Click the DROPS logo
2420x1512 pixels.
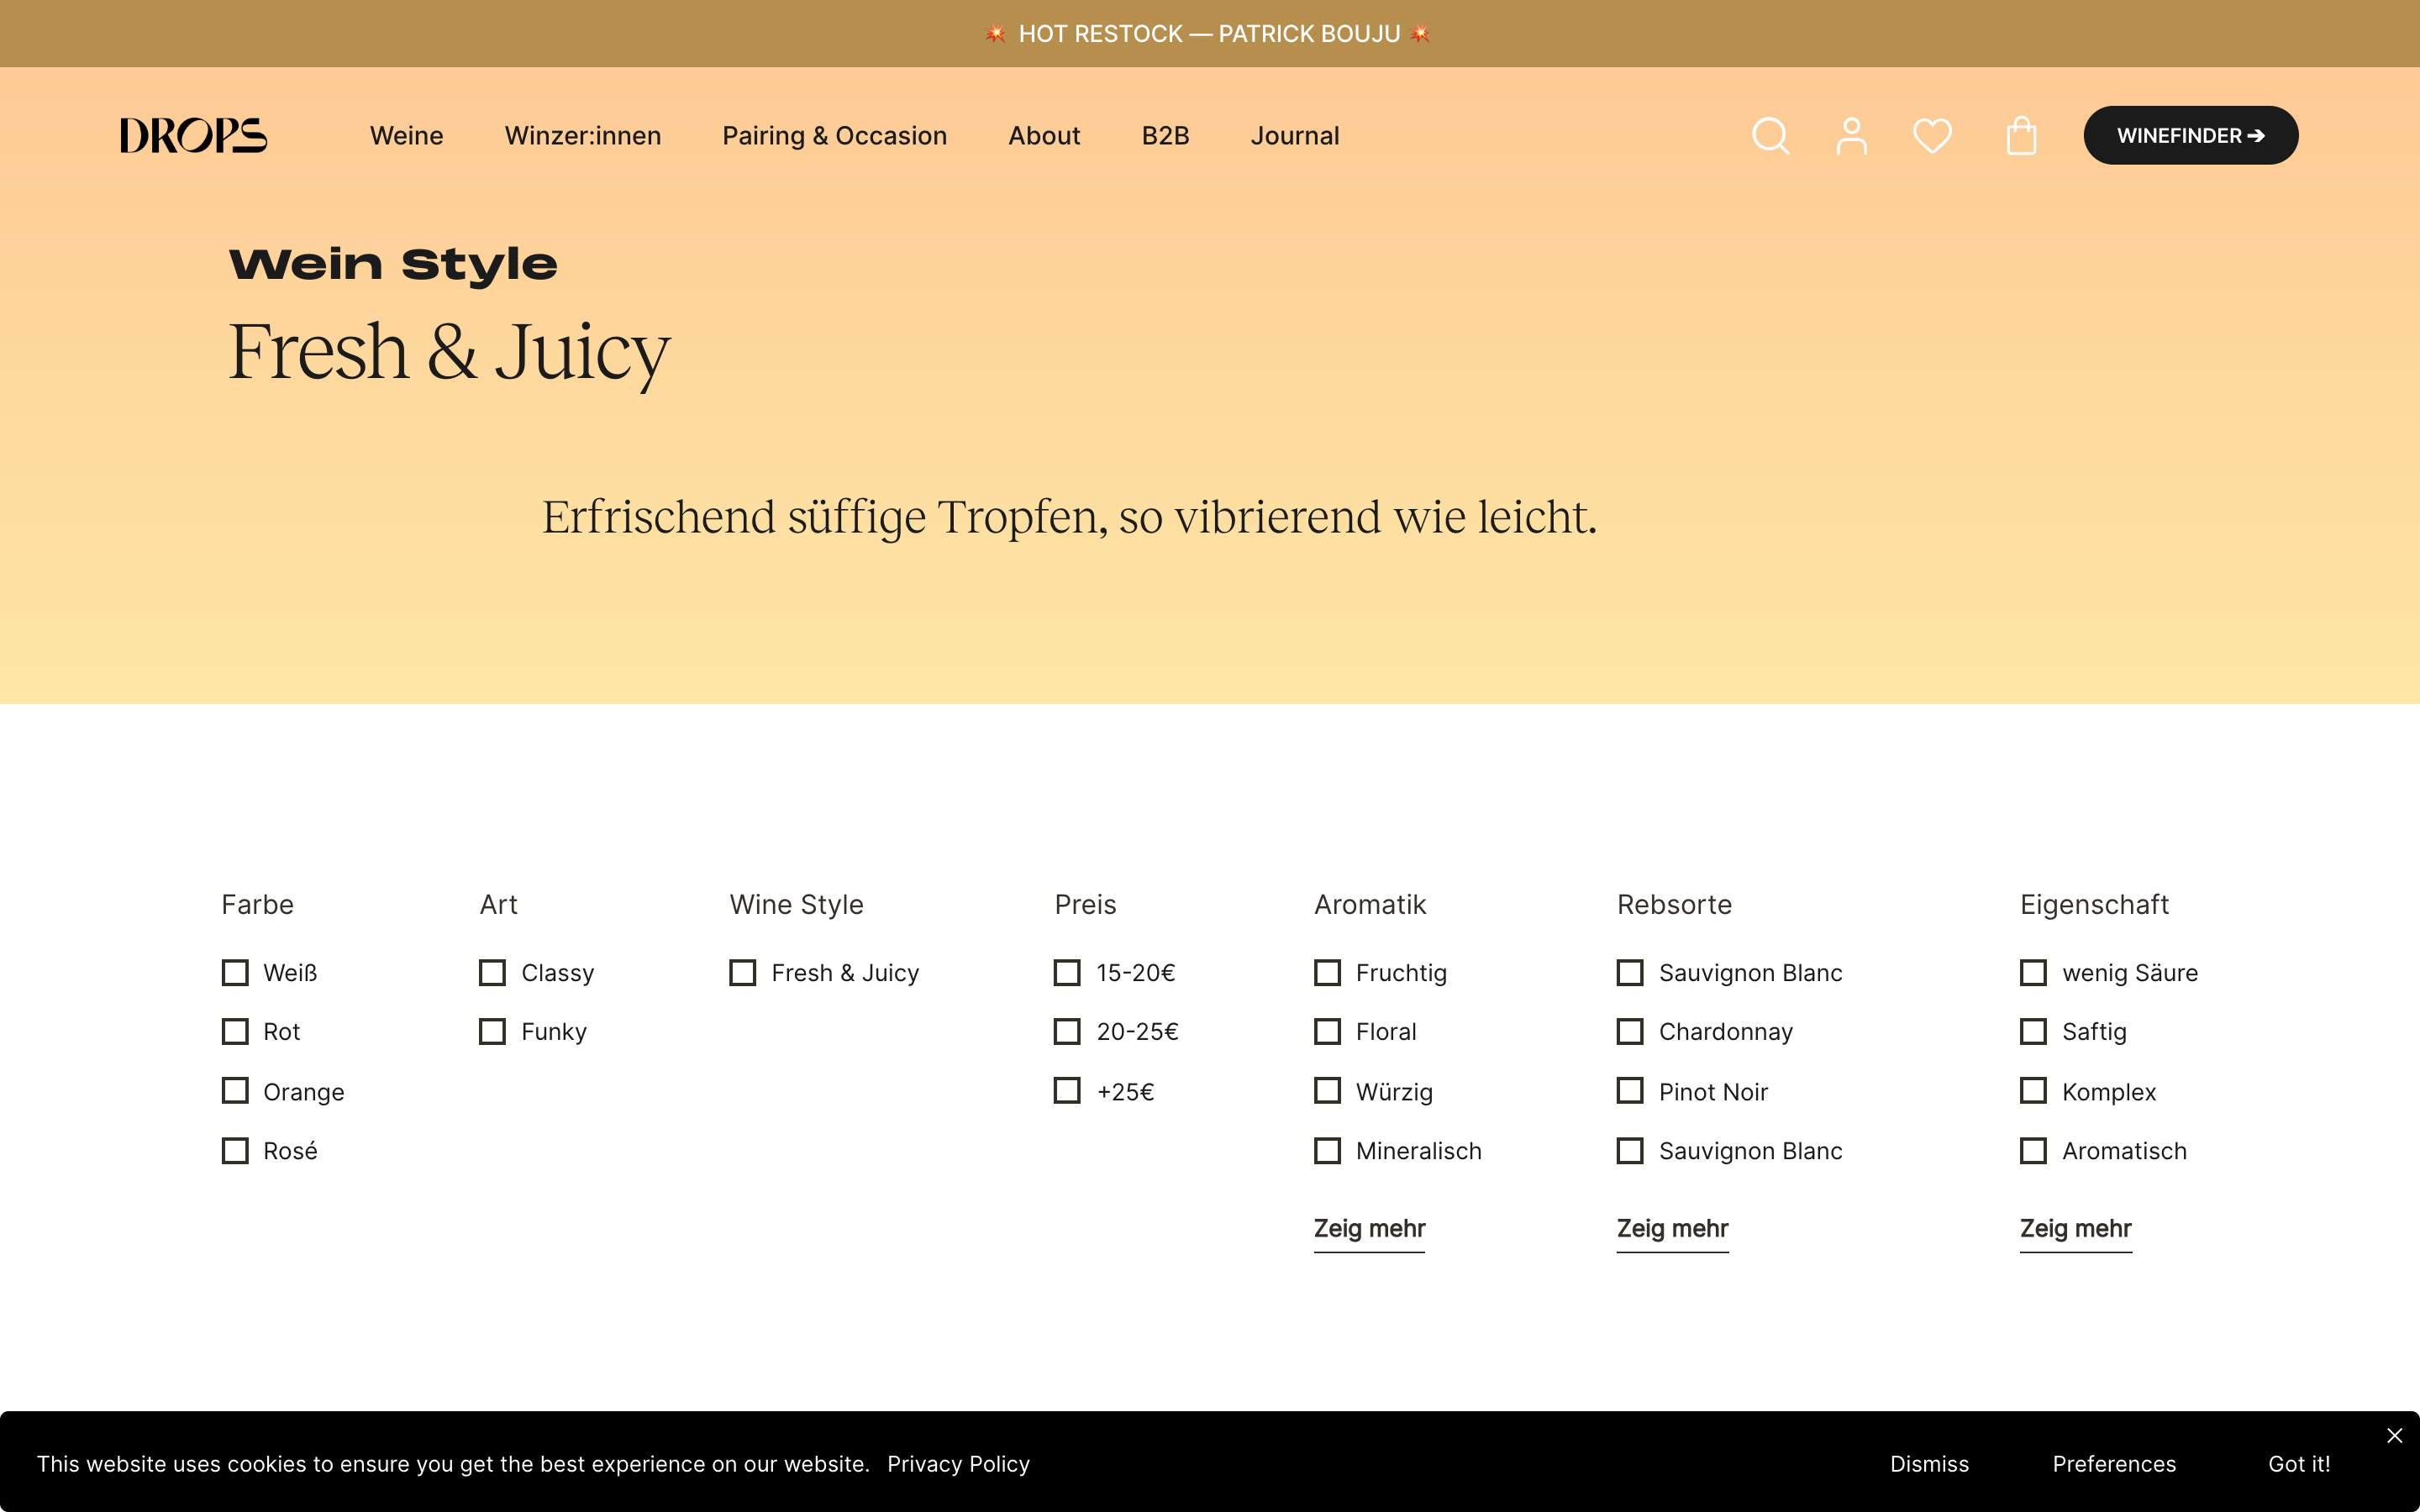coord(193,135)
